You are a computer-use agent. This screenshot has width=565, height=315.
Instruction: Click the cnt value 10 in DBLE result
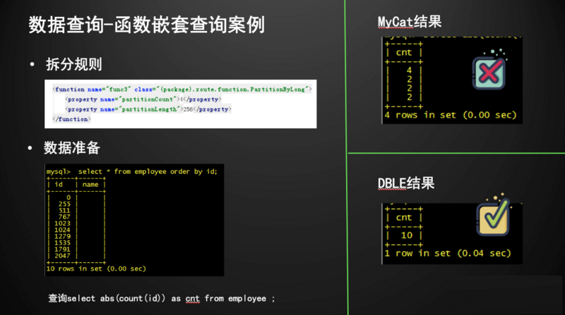(406, 236)
